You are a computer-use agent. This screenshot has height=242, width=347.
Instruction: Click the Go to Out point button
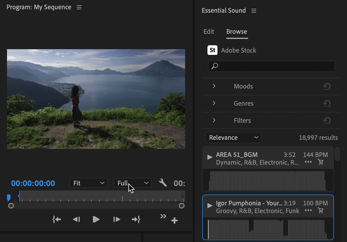tap(136, 219)
